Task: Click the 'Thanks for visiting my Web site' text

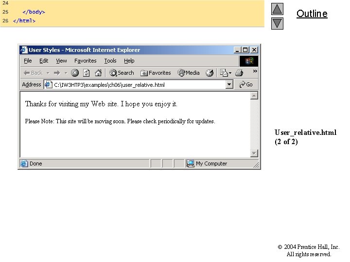Action: 101,104
